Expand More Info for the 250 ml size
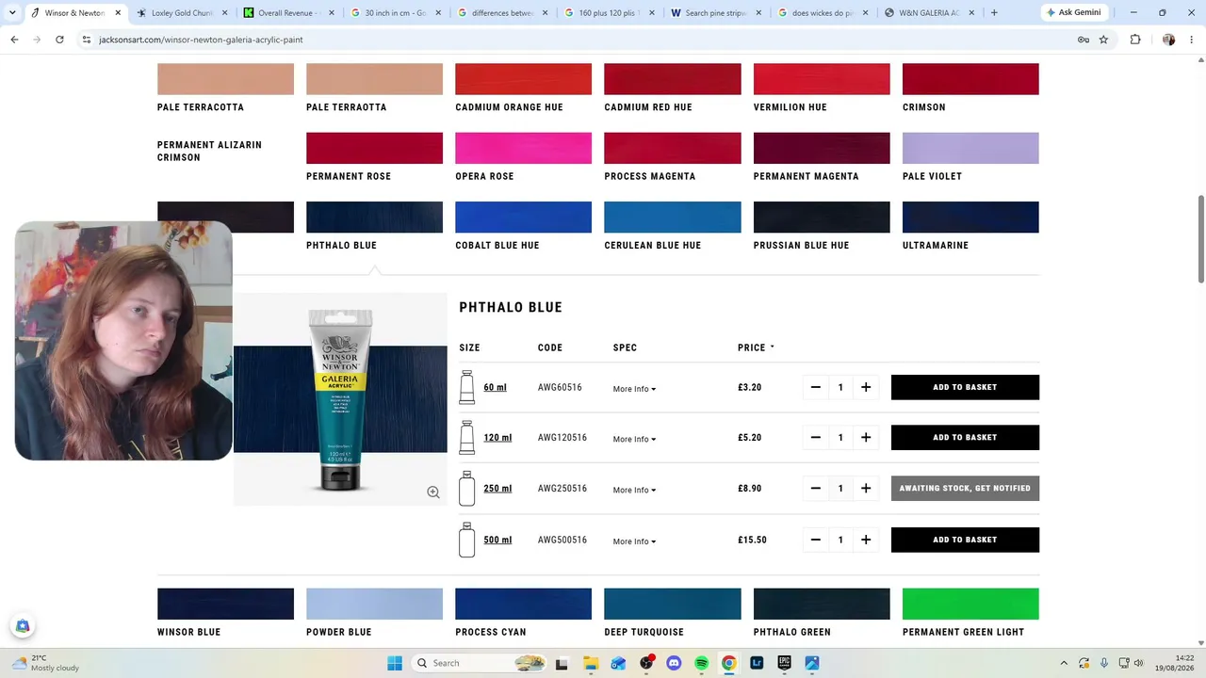Screen dimensions: 1206x678 (634, 490)
